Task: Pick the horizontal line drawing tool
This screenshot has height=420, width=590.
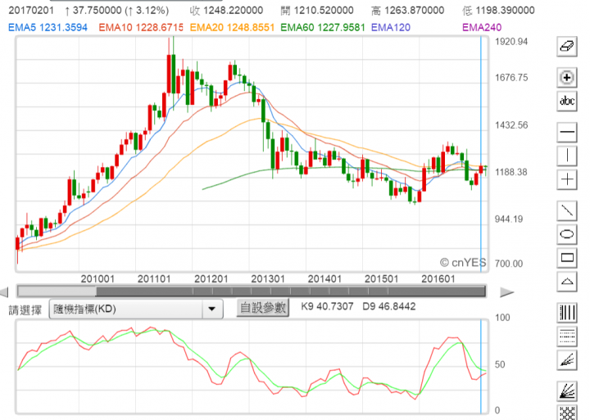Action: 566,132
